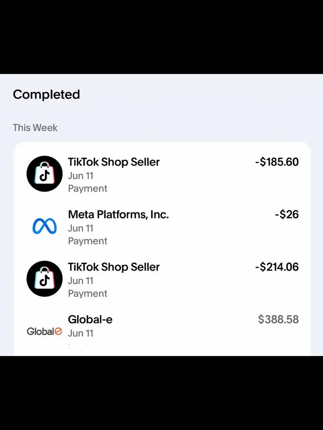Click the Payment label on the -$214.06 row
The image size is (323, 430).
(x=88, y=293)
